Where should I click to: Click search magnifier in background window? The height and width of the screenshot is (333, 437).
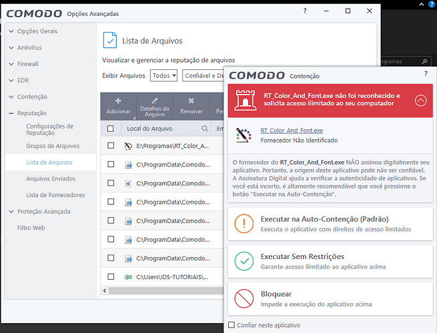click(x=424, y=61)
